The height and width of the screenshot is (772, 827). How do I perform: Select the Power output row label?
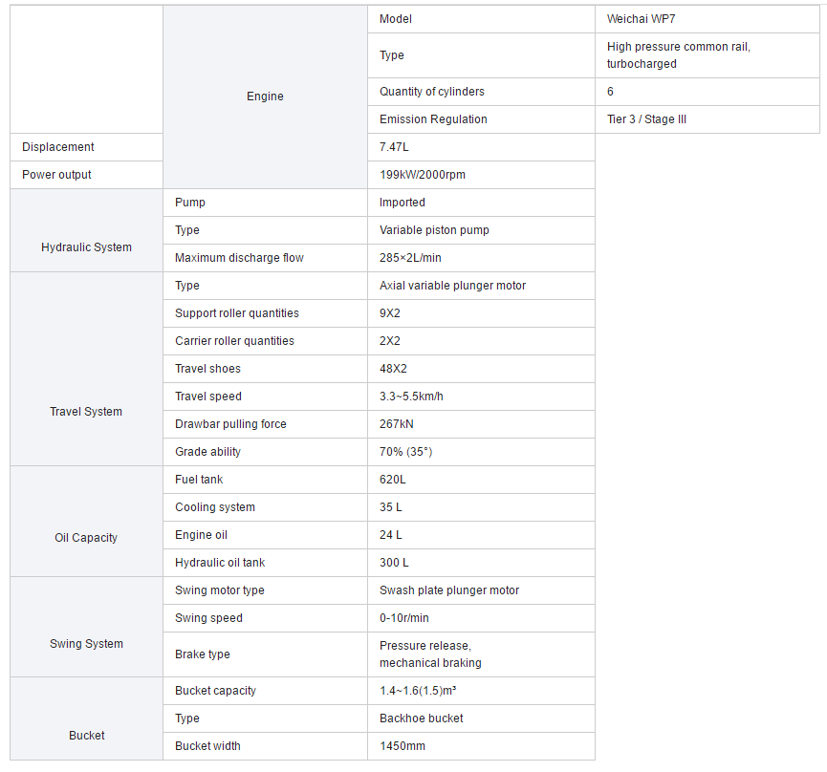pos(57,175)
